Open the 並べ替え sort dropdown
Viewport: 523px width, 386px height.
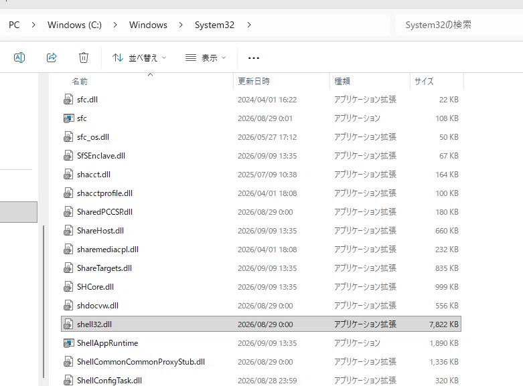click(x=139, y=58)
